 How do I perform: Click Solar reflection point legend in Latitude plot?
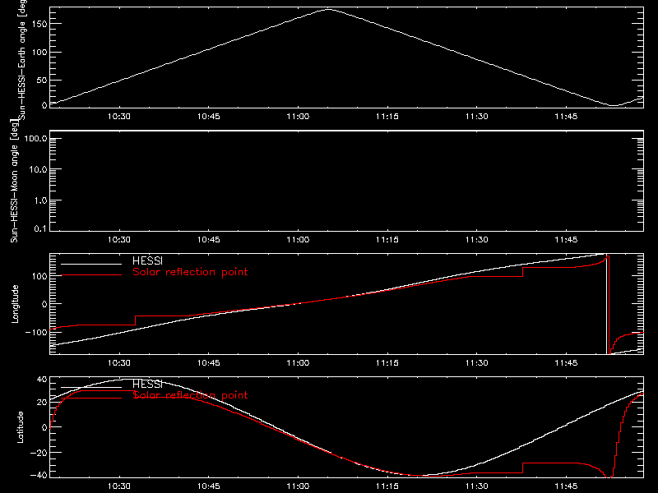[190, 395]
